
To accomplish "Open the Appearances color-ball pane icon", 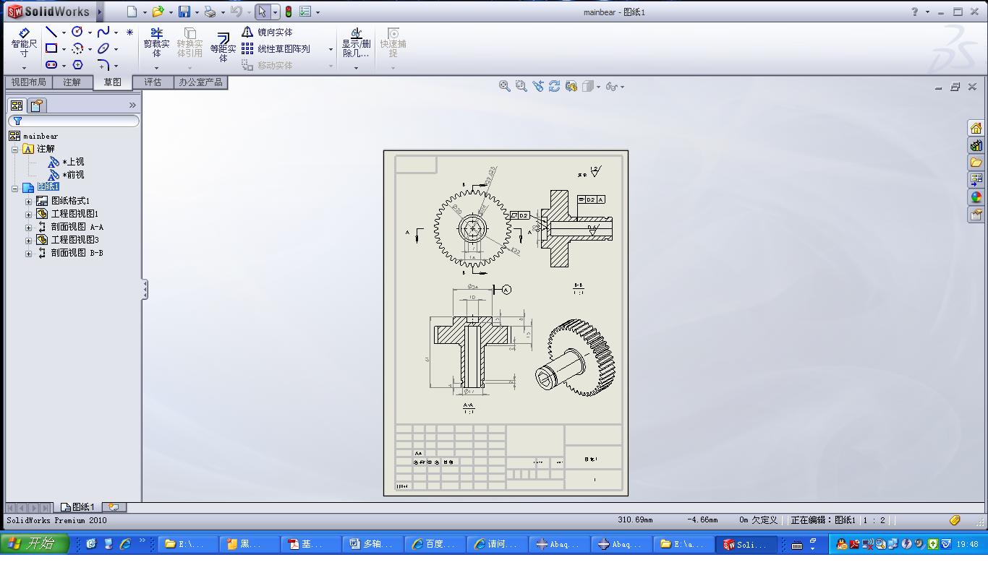I will pos(976,197).
